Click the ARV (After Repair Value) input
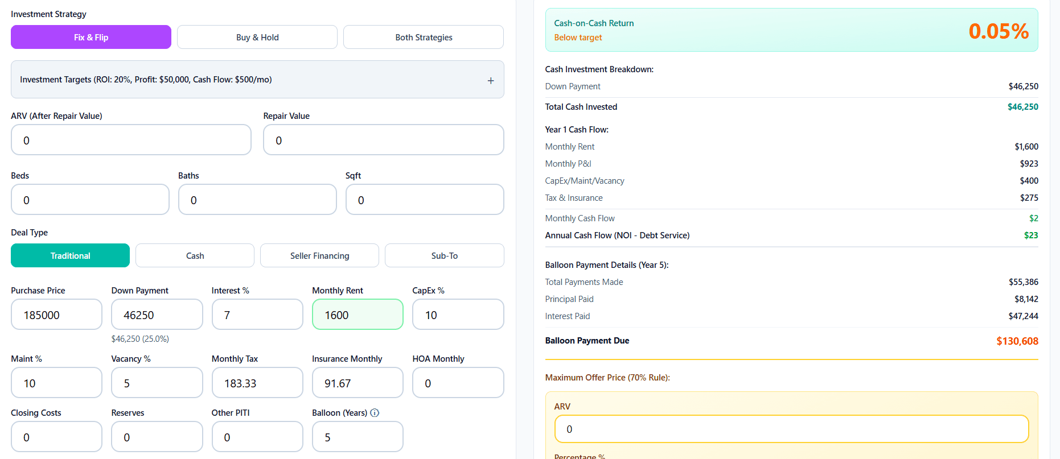Screen dimensions: 1060x459 coord(131,140)
